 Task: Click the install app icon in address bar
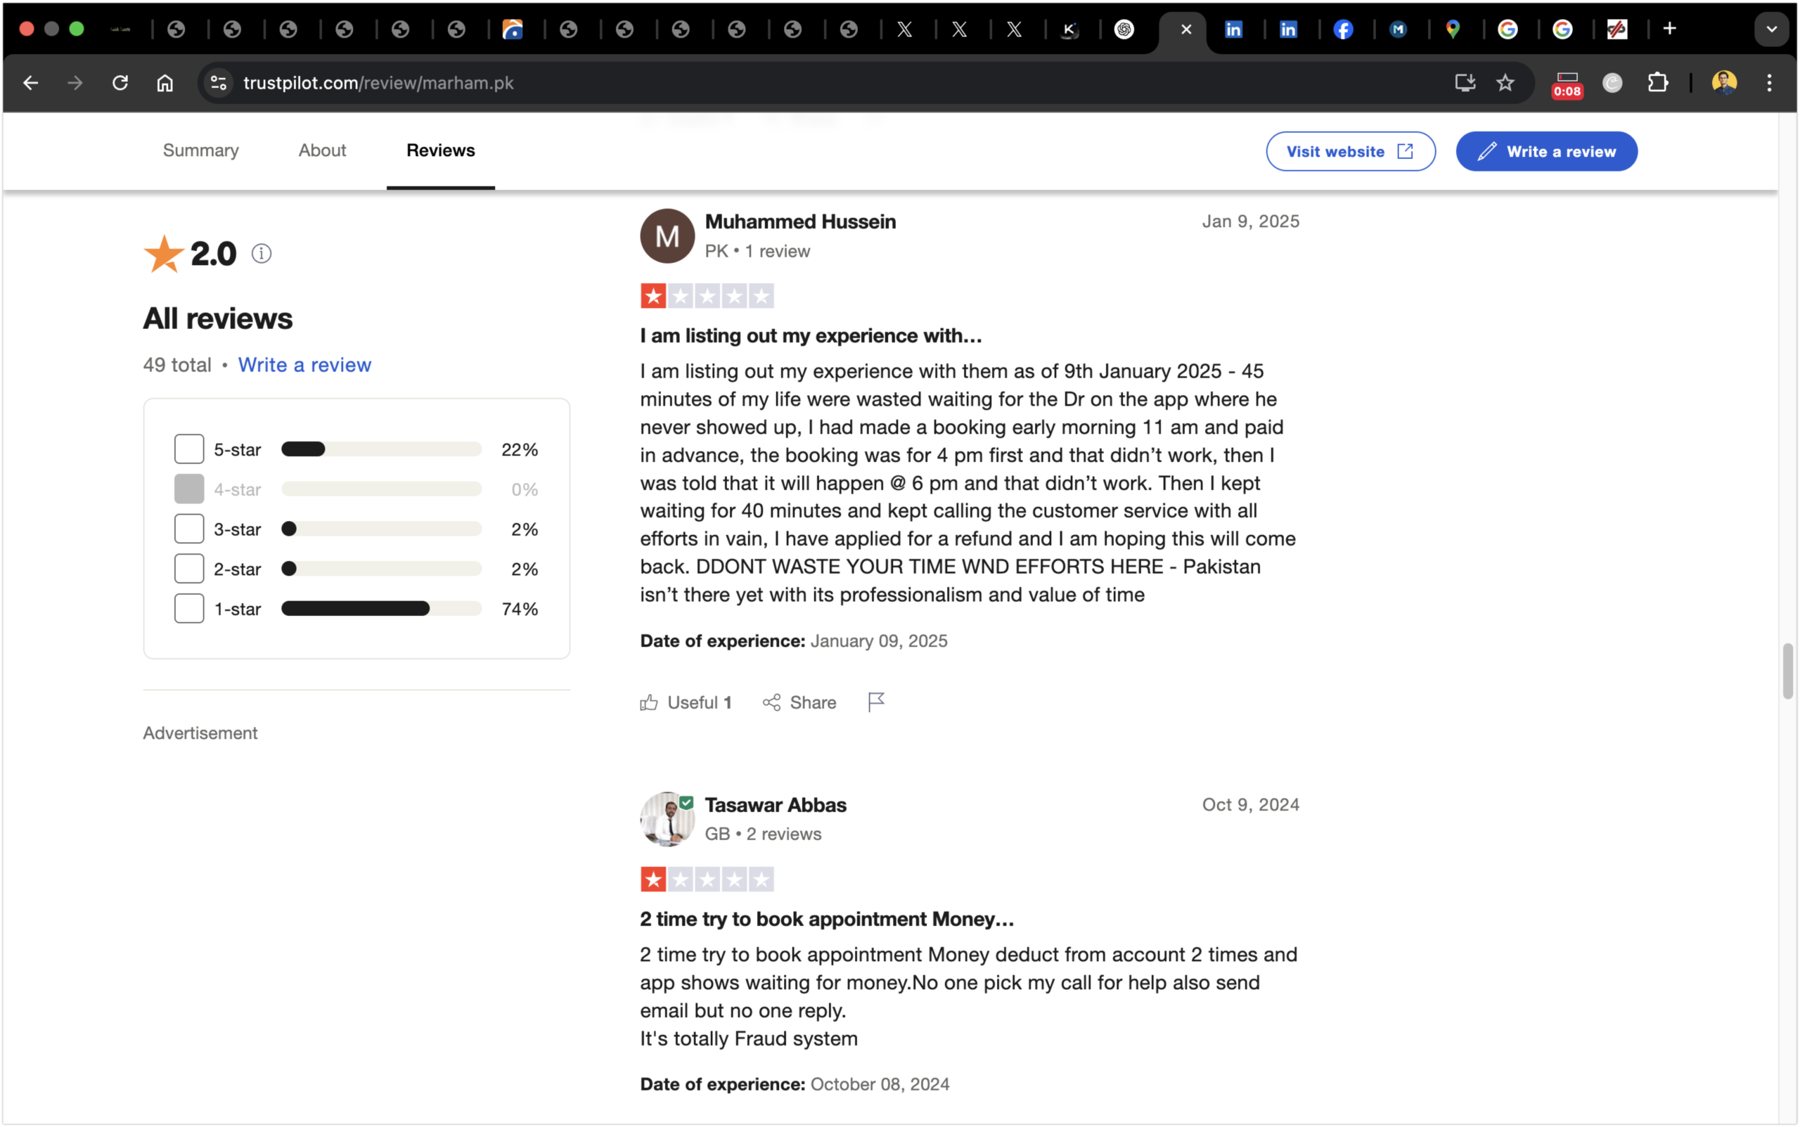coord(1465,83)
